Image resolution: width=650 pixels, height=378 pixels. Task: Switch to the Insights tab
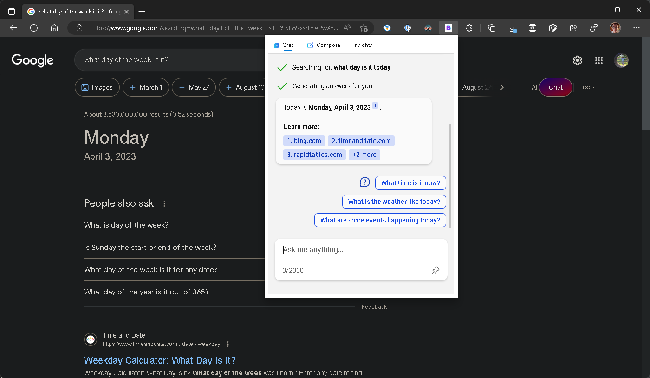tap(363, 45)
